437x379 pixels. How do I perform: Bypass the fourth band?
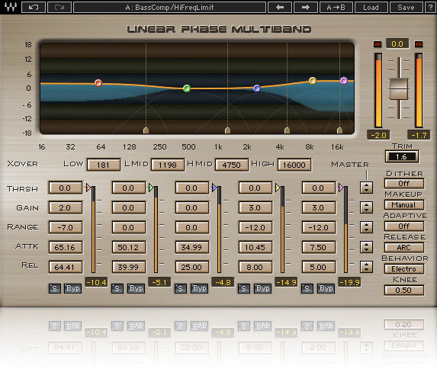pyautogui.click(x=263, y=289)
